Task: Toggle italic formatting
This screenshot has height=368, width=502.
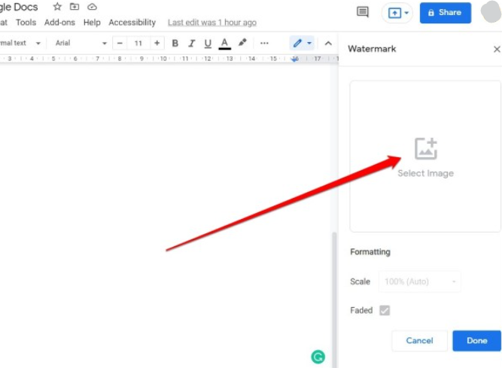Action: 191,43
